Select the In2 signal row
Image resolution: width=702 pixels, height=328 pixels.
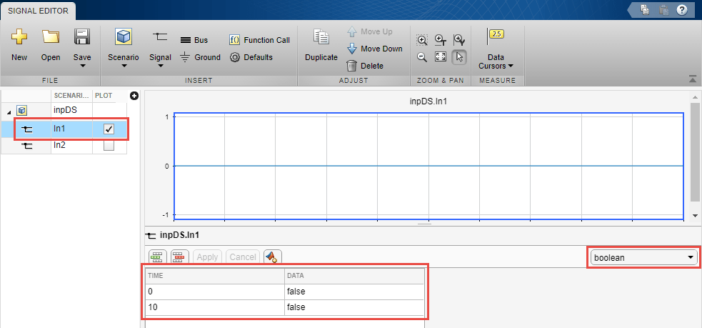click(x=64, y=146)
